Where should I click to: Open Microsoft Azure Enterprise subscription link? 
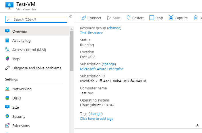tap(102, 69)
